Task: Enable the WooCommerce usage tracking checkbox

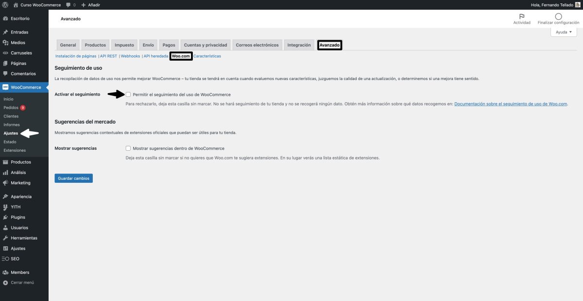Action: coord(128,94)
